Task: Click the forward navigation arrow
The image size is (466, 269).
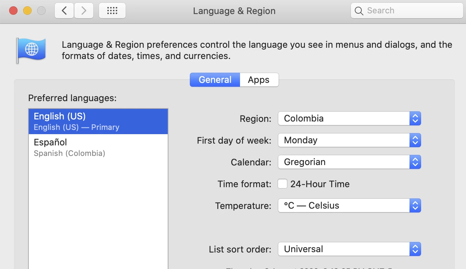Action: [84, 11]
